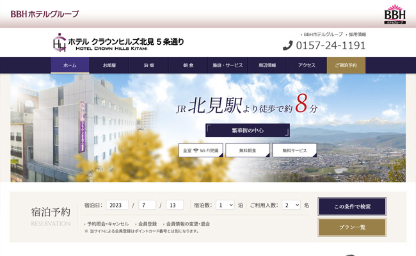The height and width of the screenshot is (256, 416).
Task: Click the telephone handset icon
Action: [x=288, y=45]
